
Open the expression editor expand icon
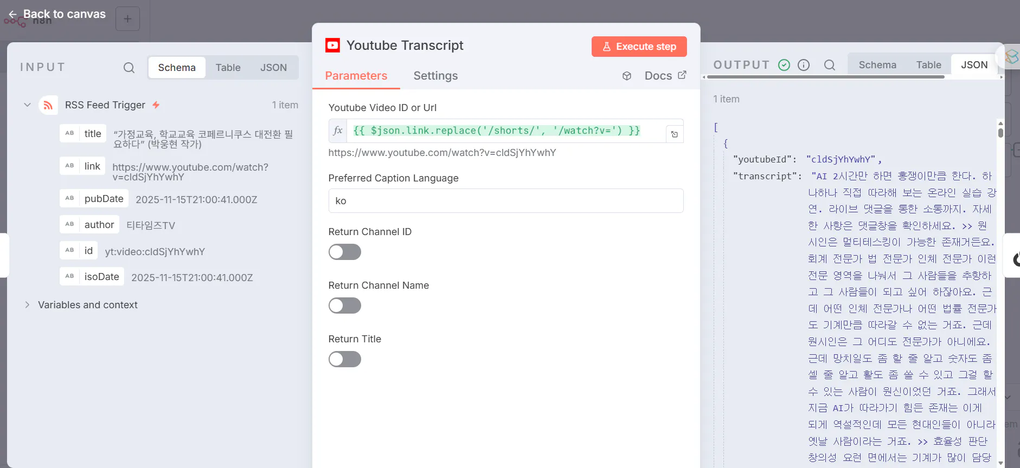[675, 134]
